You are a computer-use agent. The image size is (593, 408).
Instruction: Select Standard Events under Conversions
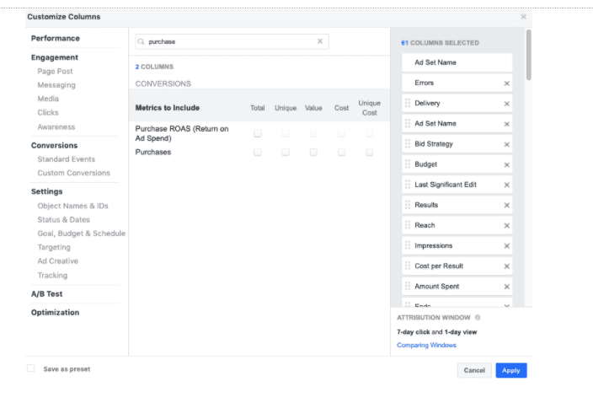point(66,159)
